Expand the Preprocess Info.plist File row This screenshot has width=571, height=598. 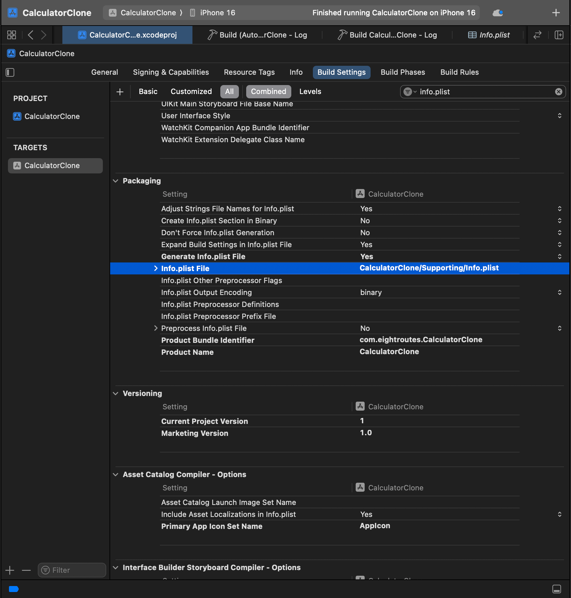(156, 328)
